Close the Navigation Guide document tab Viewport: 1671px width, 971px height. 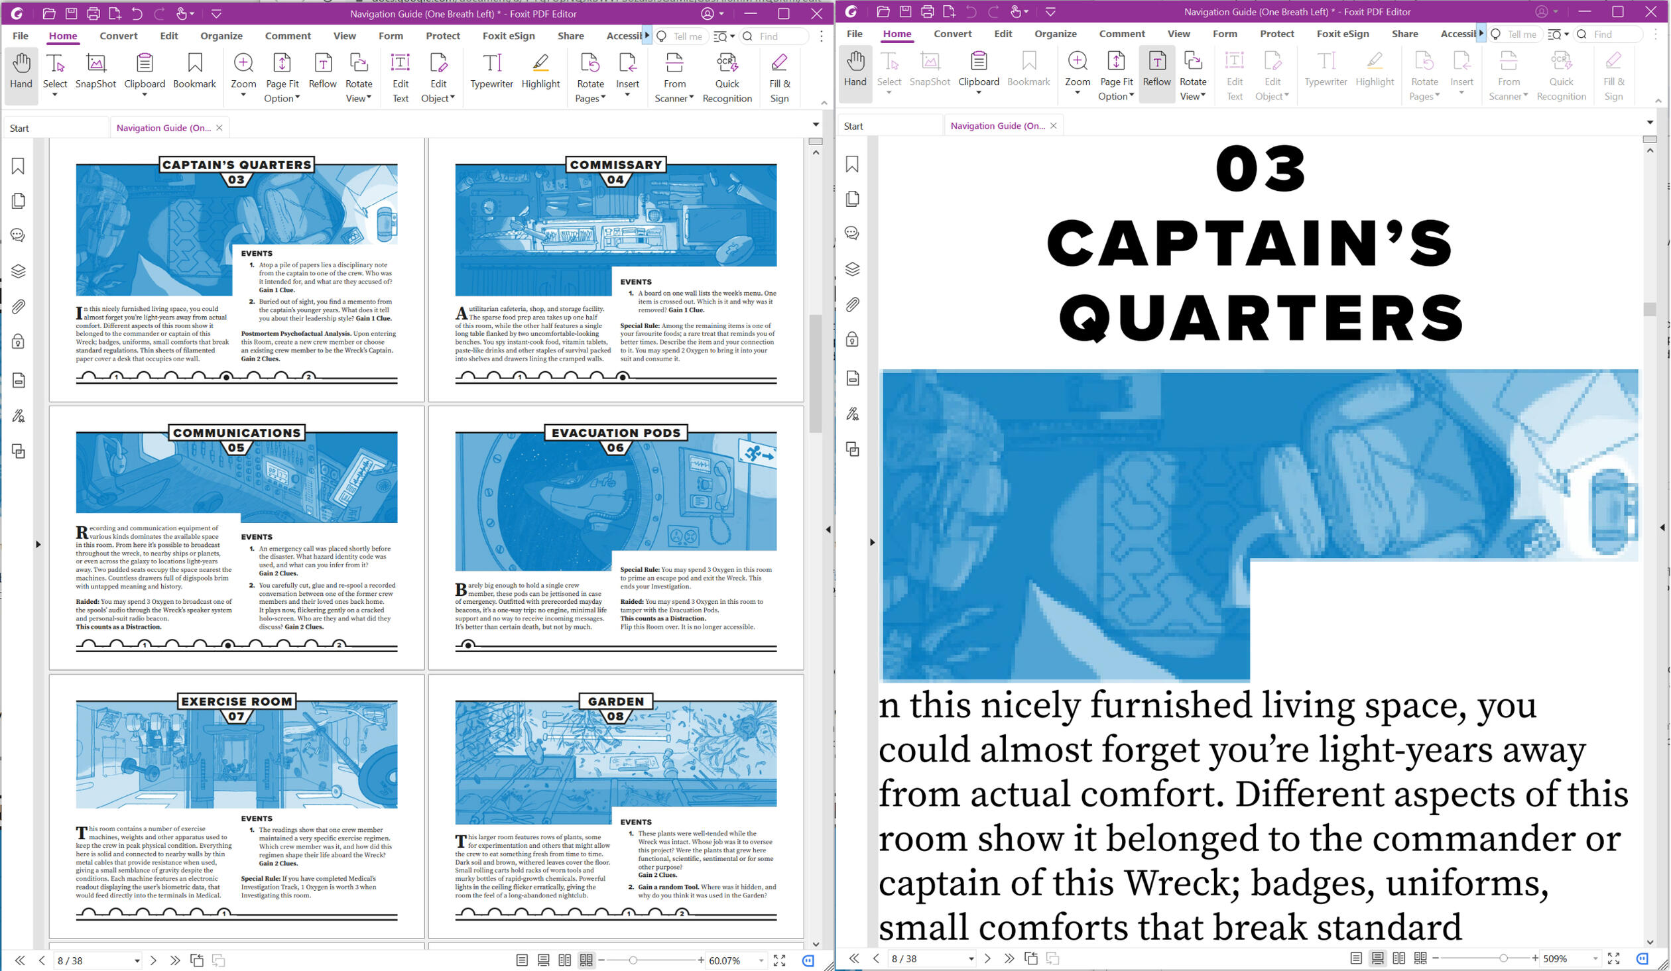point(219,127)
